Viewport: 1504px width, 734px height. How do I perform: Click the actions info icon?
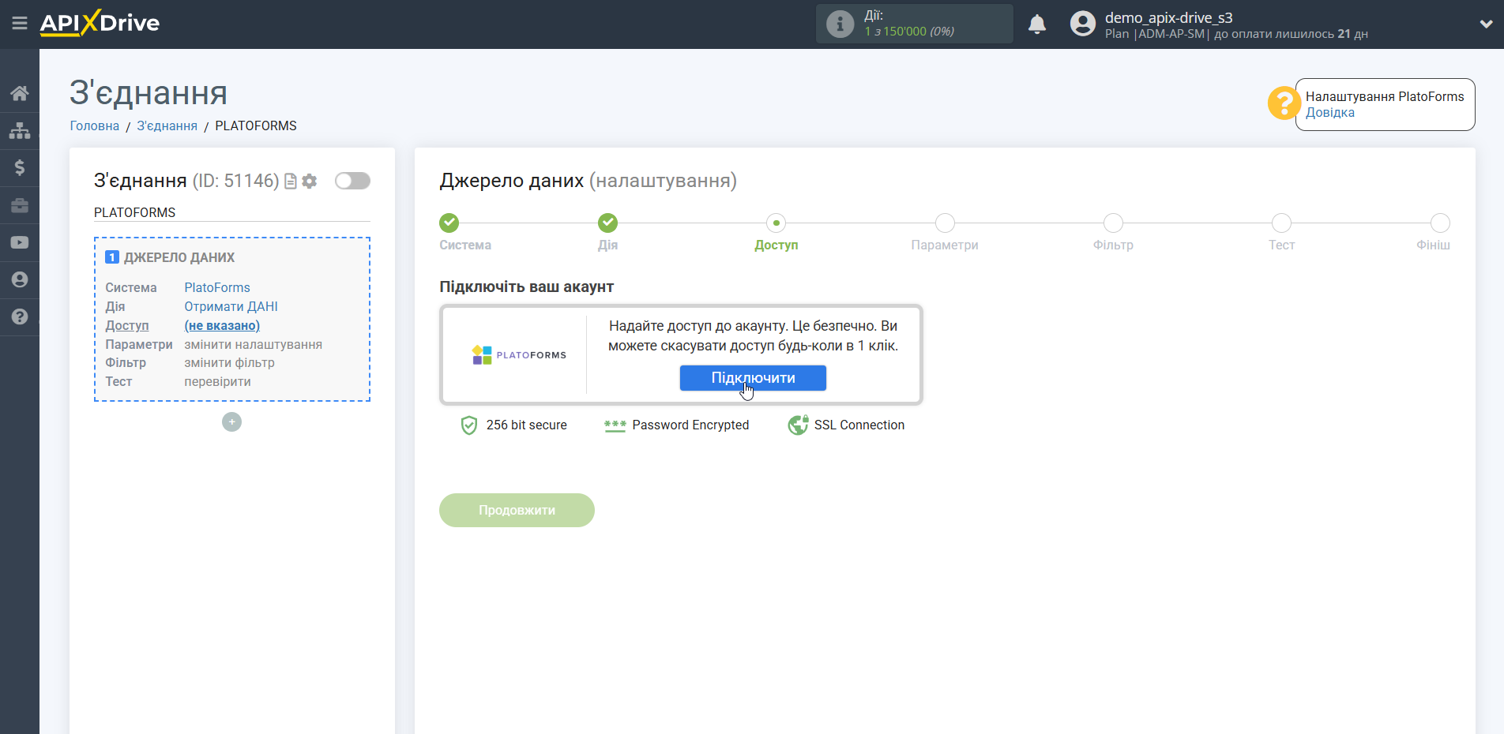(x=840, y=24)
